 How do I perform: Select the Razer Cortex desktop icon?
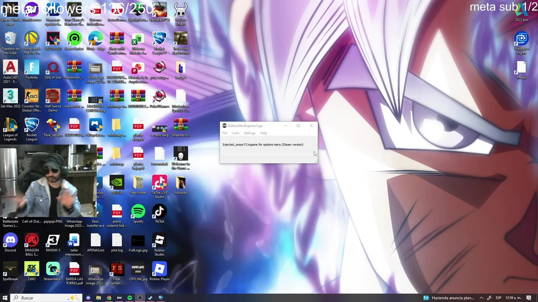tap(74, 41)
